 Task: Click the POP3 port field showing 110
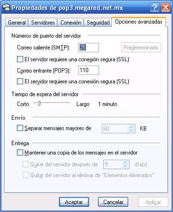click(x=89, y=70)
